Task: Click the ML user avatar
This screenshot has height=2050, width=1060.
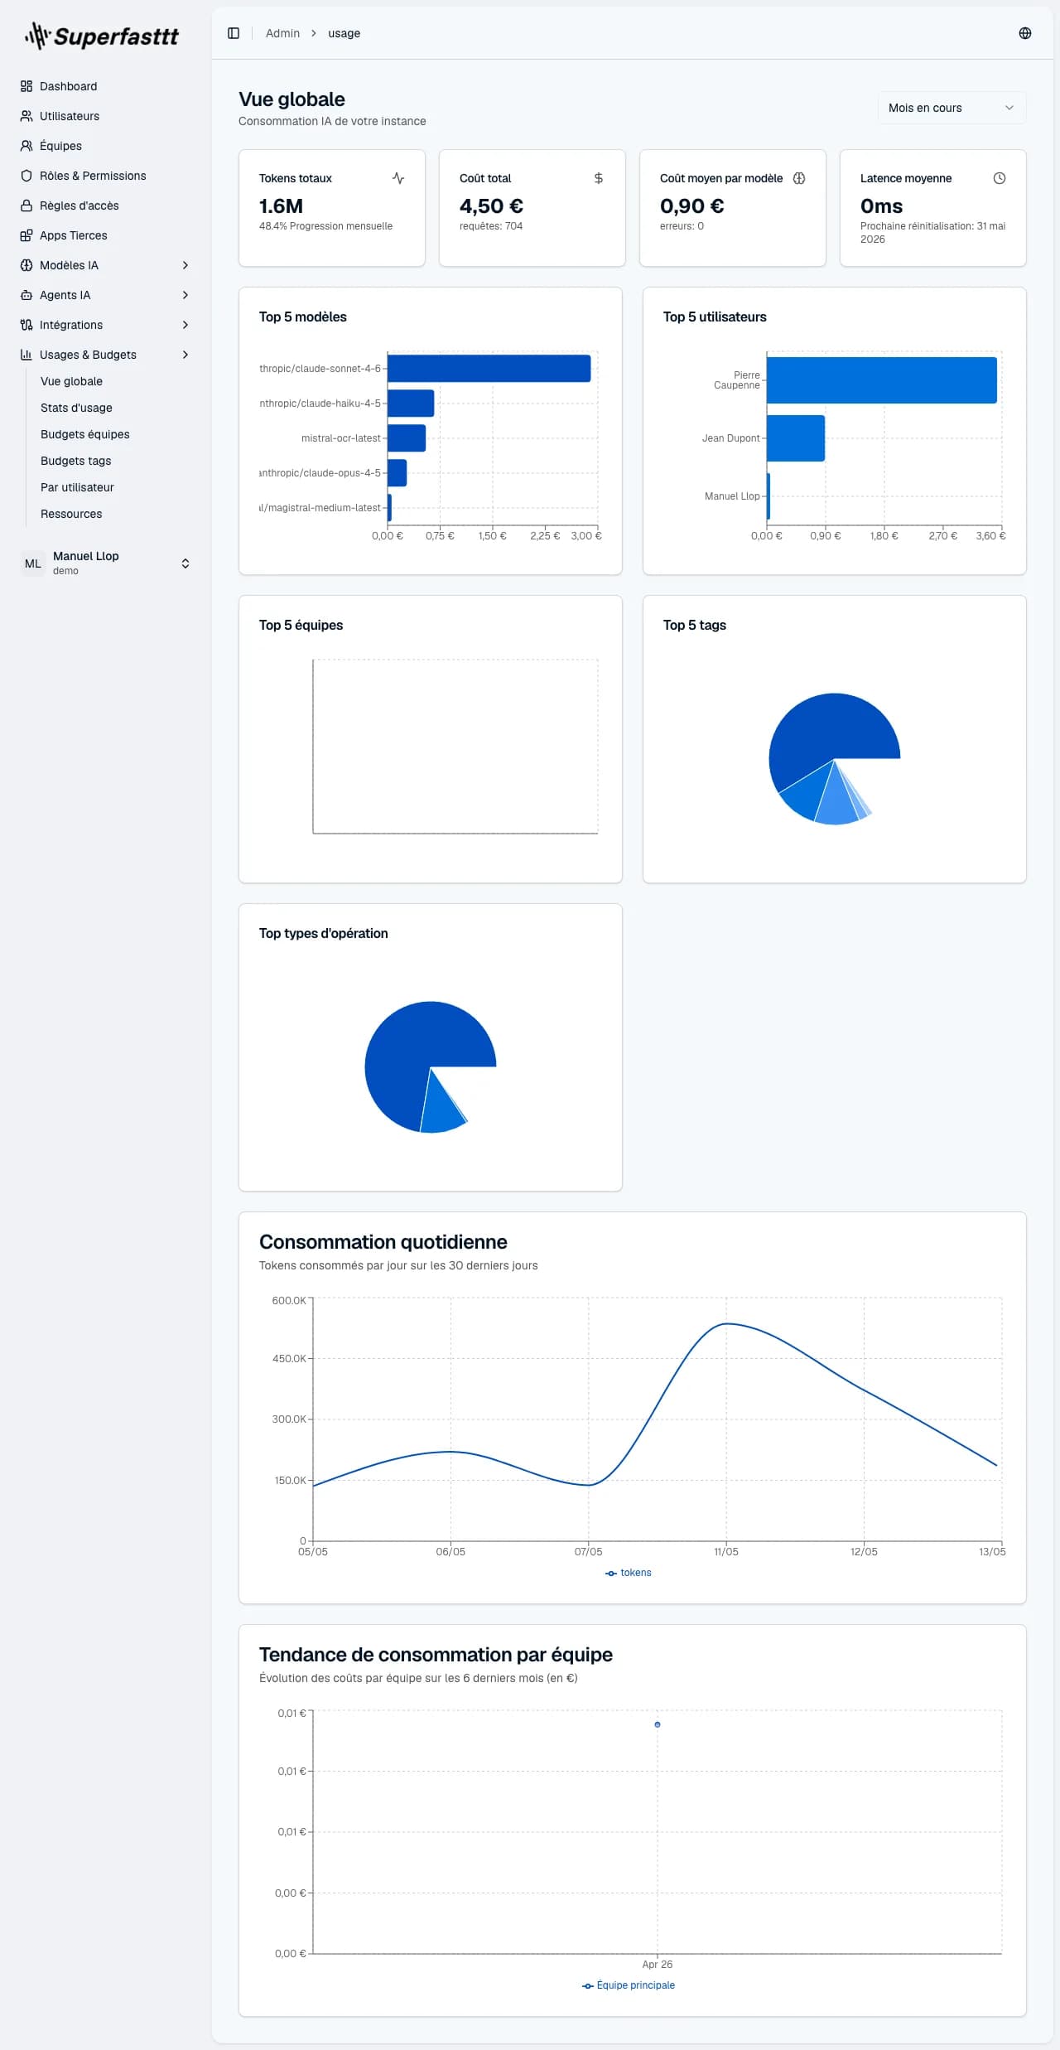Action: tap(33, 563)
